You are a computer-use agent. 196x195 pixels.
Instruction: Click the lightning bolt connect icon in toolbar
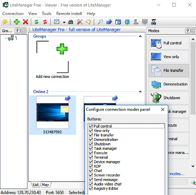pyautogui.click(x=5, y=22)
